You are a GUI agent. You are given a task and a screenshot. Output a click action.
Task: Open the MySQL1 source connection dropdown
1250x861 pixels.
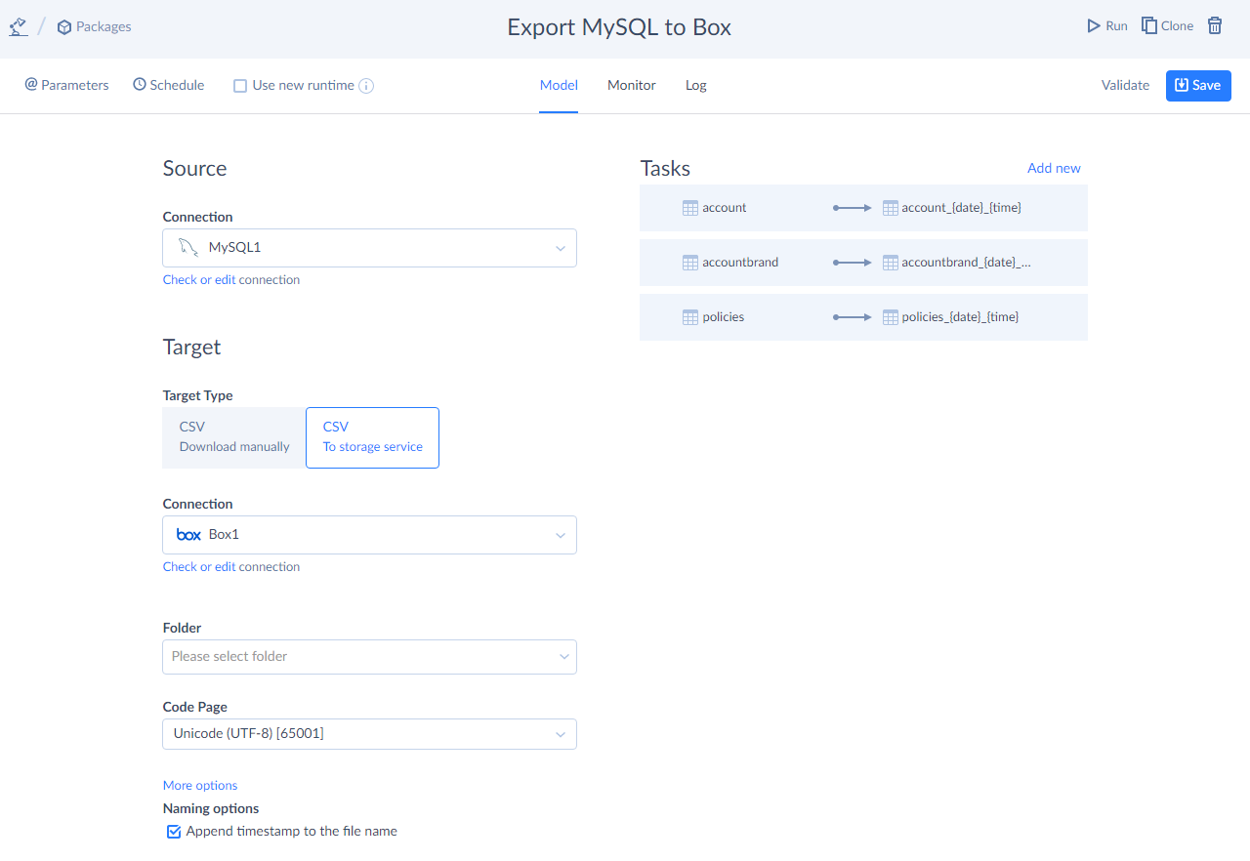click(x=369, y=248)
